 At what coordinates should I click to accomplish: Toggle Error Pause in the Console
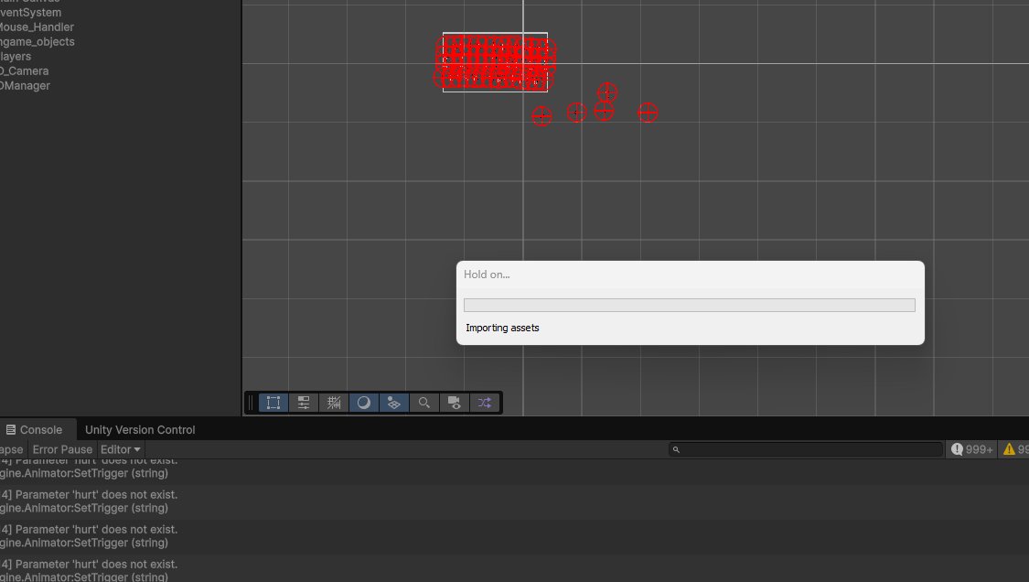tap(62, 449)
